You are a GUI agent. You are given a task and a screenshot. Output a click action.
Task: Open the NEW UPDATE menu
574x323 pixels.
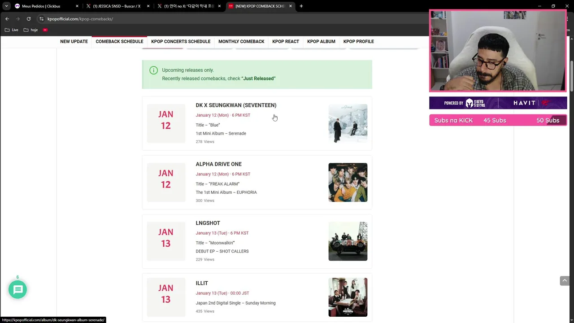74,41
